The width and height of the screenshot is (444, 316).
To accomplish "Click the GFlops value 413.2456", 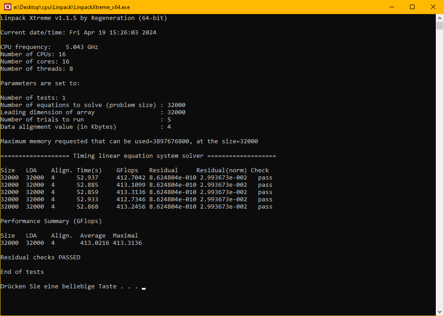I will point(131,207).
